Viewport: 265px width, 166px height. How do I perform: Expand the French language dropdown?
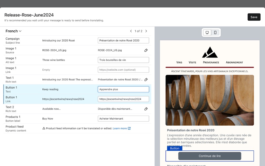[14, 31]
